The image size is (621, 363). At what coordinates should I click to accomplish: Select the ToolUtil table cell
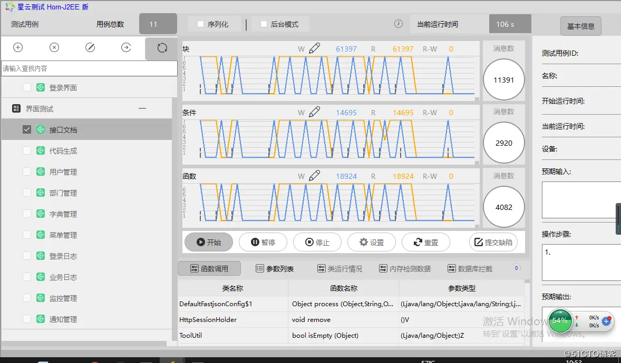232,335
